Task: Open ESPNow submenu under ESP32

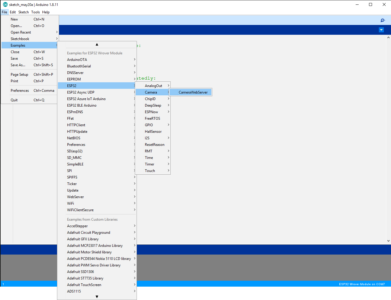Action: [153, 112]
